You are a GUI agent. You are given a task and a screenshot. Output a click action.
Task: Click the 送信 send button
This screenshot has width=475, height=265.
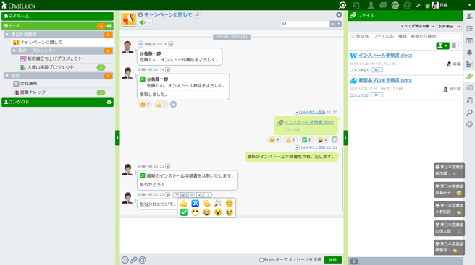pos(332,260)
